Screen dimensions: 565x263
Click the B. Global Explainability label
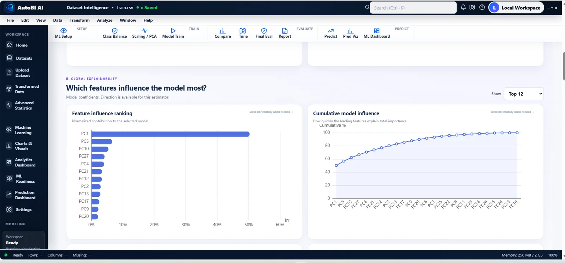click(x=91, y=79)
